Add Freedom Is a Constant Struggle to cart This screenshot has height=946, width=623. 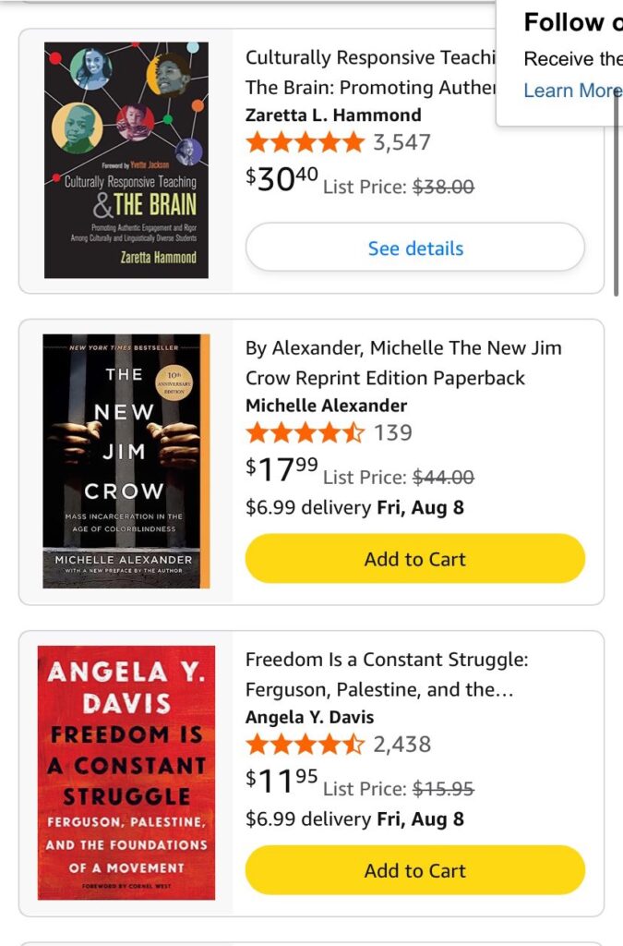(415, 870)
